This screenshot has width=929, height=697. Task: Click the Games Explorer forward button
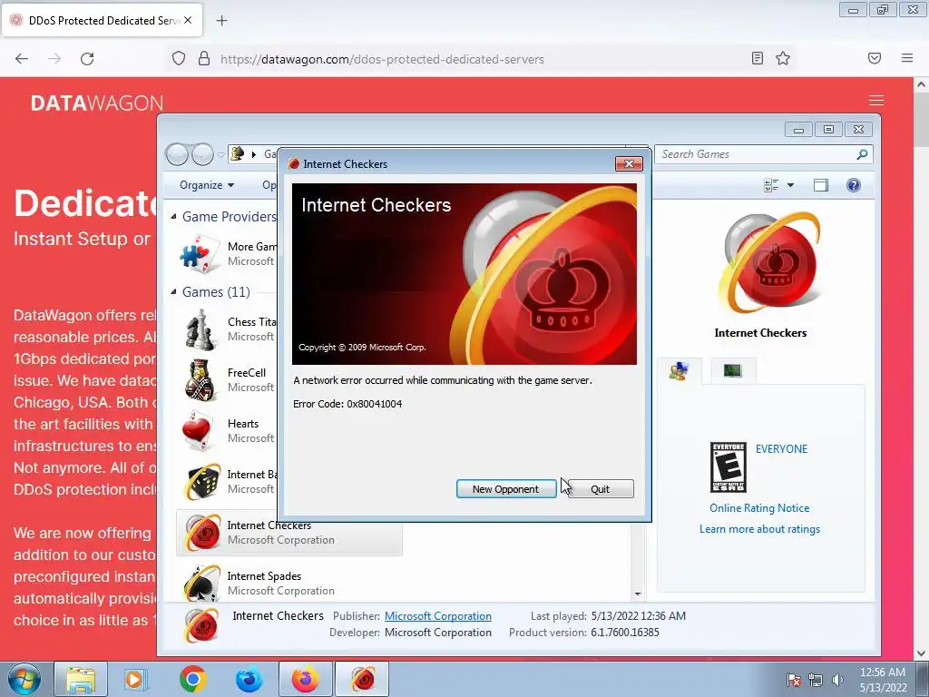pyautogui.click(x=202, y=154)
